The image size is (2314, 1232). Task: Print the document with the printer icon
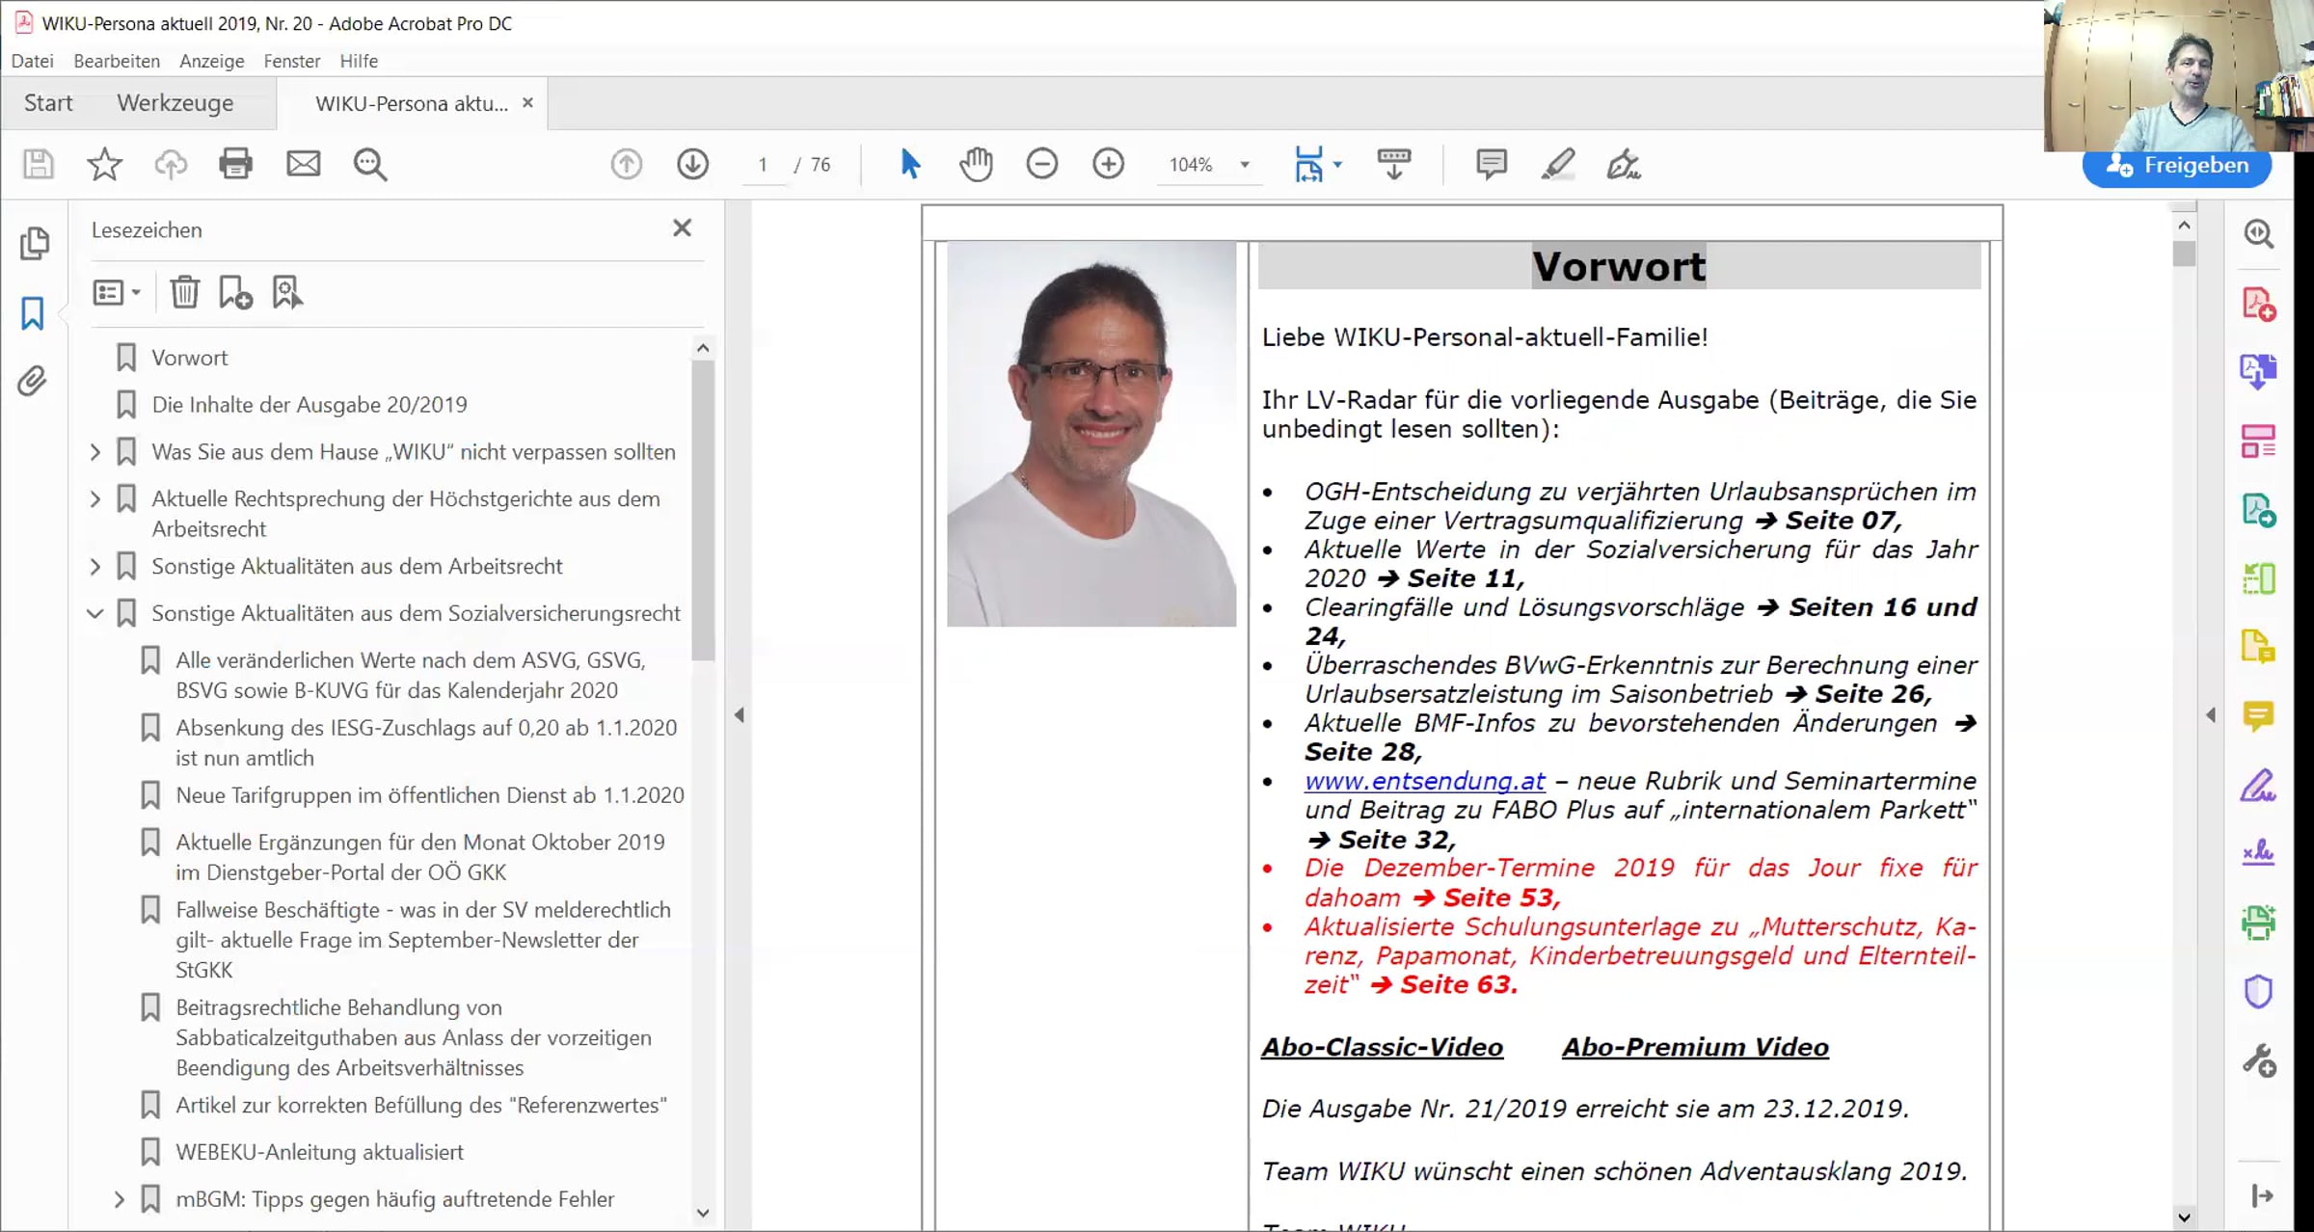click(x=235, y=164)
